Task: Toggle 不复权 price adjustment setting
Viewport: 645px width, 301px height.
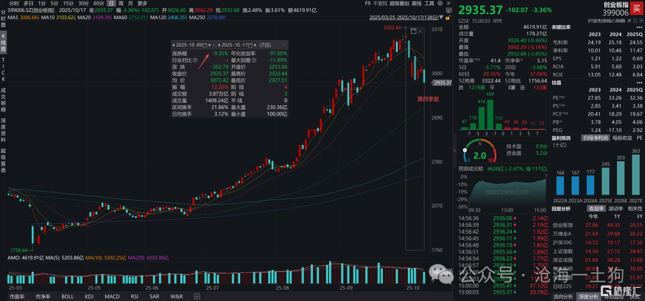Action: point(380,3)
